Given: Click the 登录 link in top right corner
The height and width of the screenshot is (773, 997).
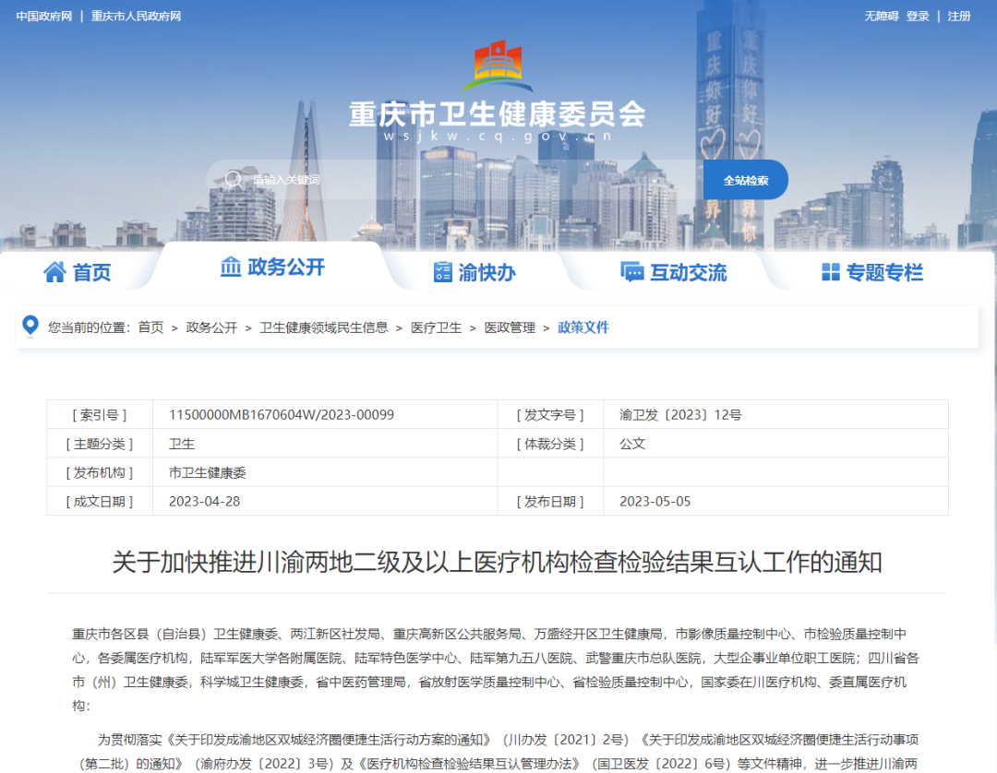Looking at the screenshot, I should pos(917,16).
